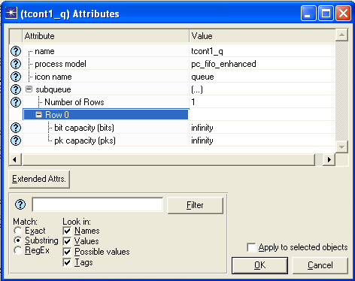
Task: Click help icon beside name attribute
Action: click(x=16, y=51)
